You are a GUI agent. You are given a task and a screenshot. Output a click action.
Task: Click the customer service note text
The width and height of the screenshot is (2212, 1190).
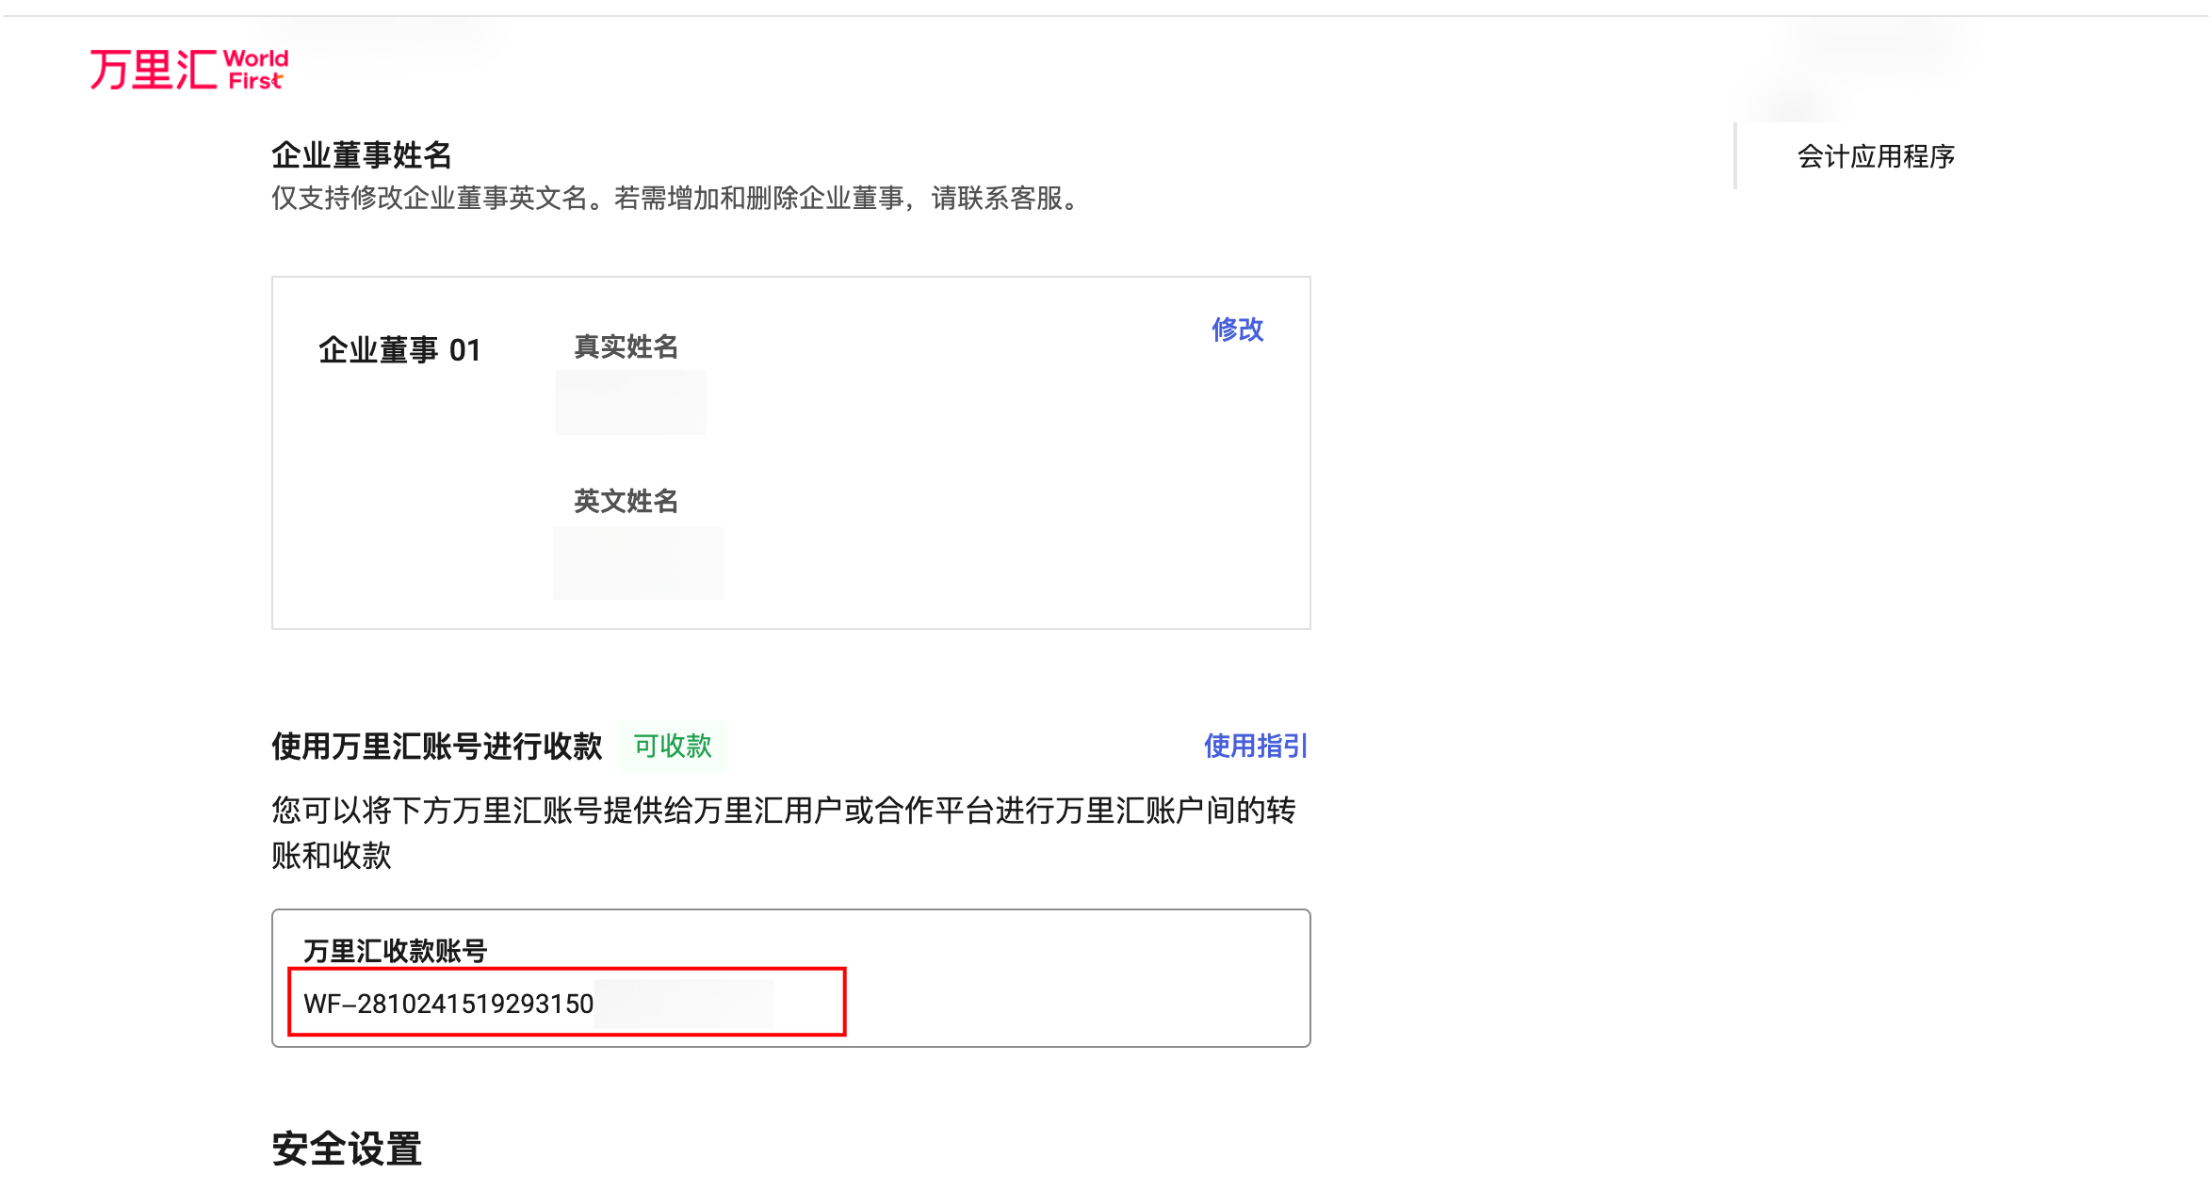(674, 199)
